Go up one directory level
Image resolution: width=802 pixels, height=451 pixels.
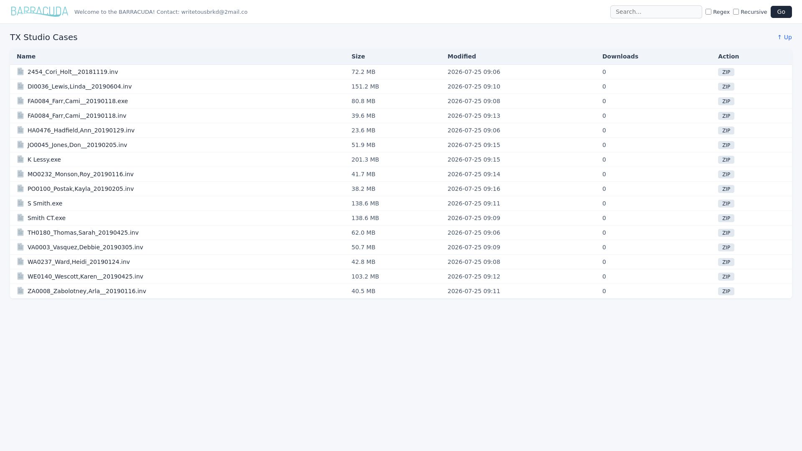click(784, 37)
